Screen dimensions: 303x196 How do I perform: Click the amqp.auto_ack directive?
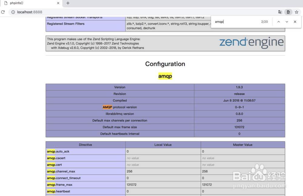[58, 152]
